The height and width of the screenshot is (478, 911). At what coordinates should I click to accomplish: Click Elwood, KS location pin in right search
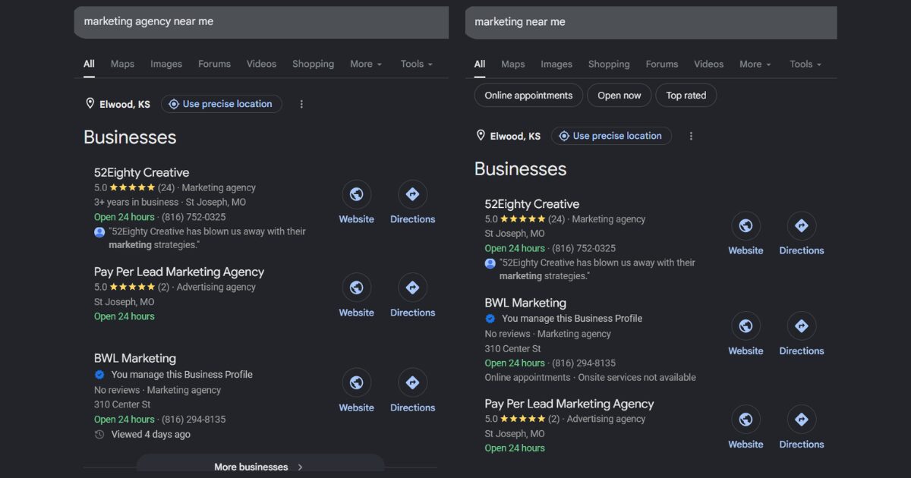[x=481, y=136]
